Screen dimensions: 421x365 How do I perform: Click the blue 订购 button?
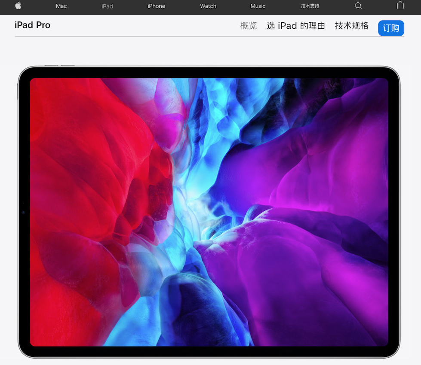pyautogui.click(x=391, y=28)
